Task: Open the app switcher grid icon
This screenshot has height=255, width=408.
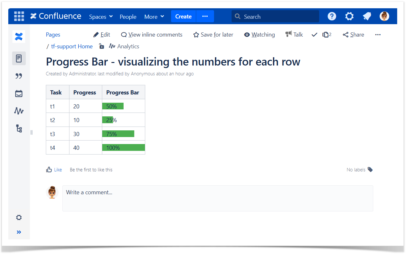Action: point(19,16)
